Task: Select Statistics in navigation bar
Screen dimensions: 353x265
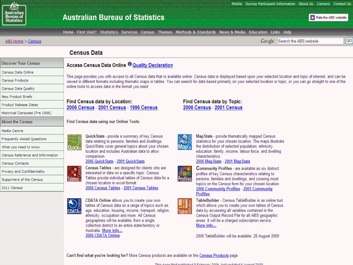Action: pyautogui.click(x=109, y=32)
